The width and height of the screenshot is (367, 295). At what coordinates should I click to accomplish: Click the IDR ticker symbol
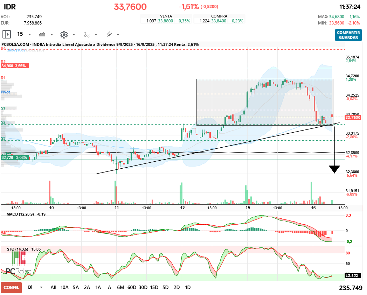point(10,7)
